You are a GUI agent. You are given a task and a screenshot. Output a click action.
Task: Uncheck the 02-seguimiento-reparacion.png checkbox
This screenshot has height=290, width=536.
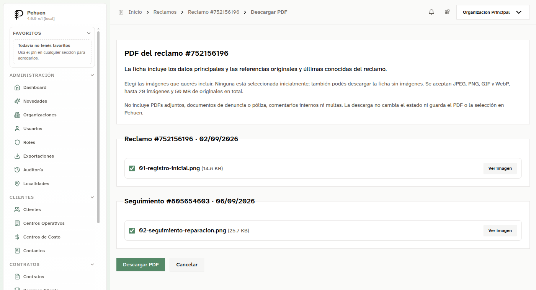(x=132, y=230)
